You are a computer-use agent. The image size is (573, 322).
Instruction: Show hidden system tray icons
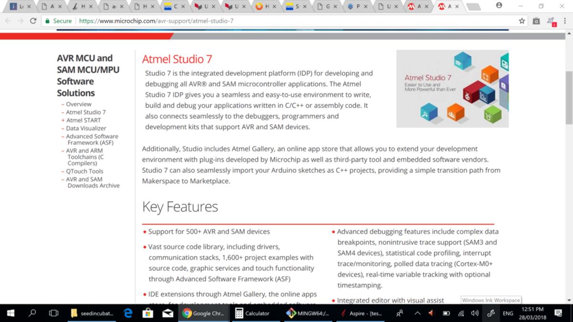[417, 313]
